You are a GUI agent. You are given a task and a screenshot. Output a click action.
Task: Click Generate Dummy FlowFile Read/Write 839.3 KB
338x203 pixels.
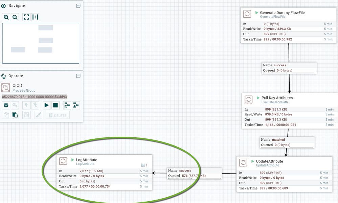tap(277, 29)
